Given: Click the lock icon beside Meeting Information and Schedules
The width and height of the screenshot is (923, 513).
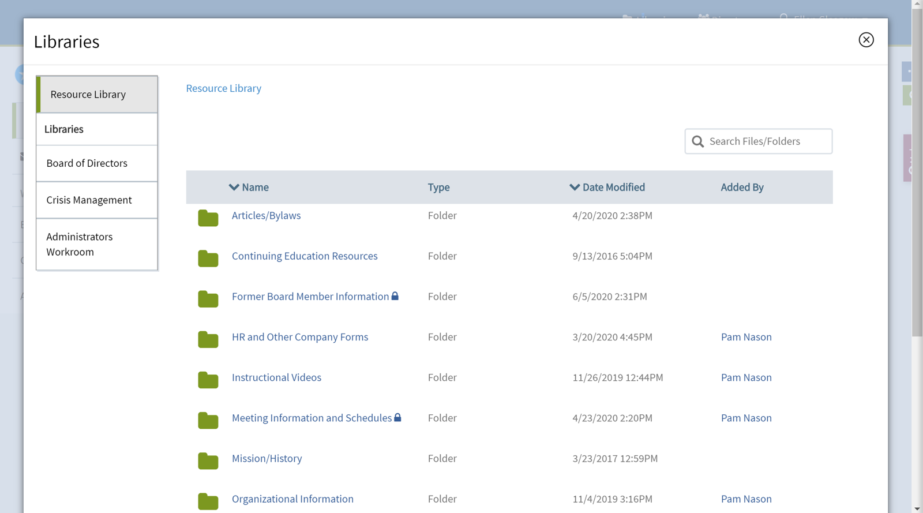Looking at the screenshot, I should click(x=397, y=417).
